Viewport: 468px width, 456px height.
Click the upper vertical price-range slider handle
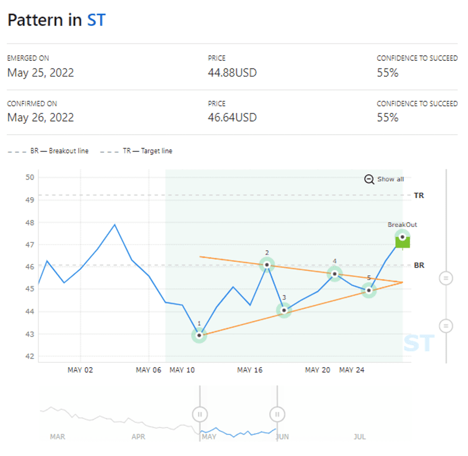tap(446, 278)
